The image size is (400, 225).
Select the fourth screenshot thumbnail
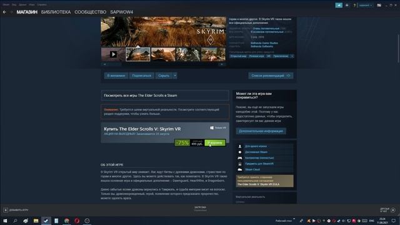[188, 54]
